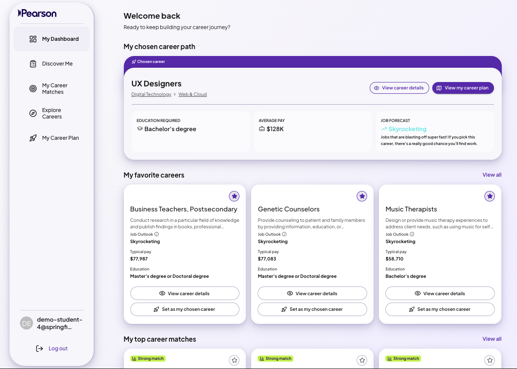View all top career matches
517x369 pixels.
[x=492, y=339]
